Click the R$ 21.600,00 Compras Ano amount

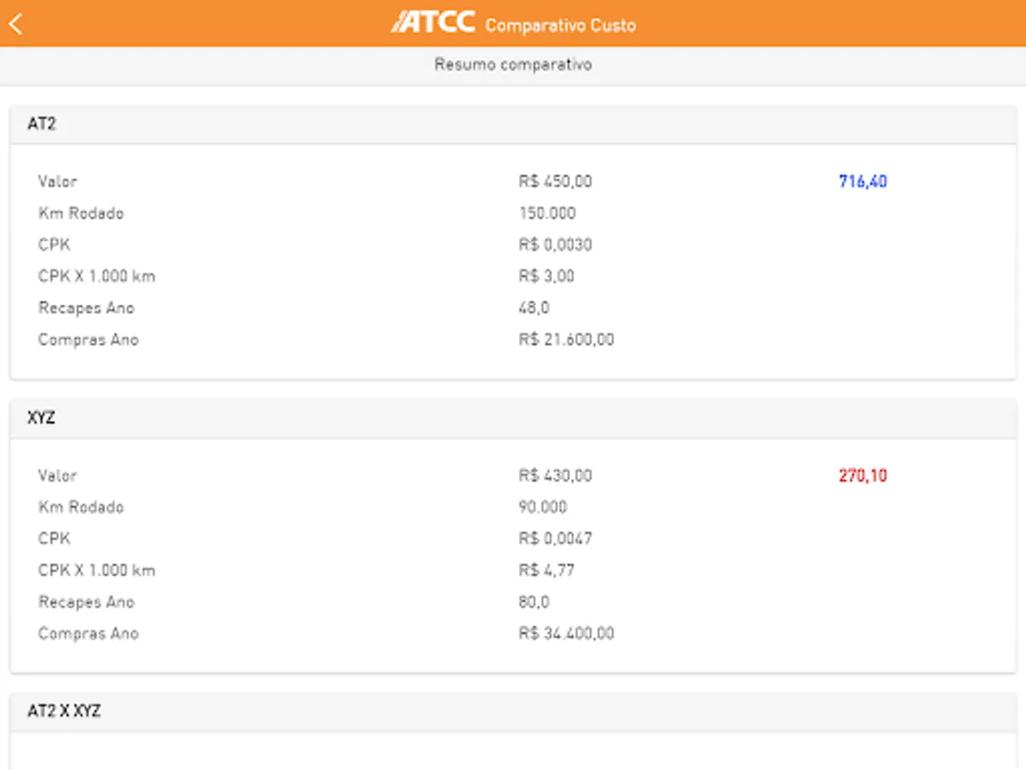coord(566,340)
